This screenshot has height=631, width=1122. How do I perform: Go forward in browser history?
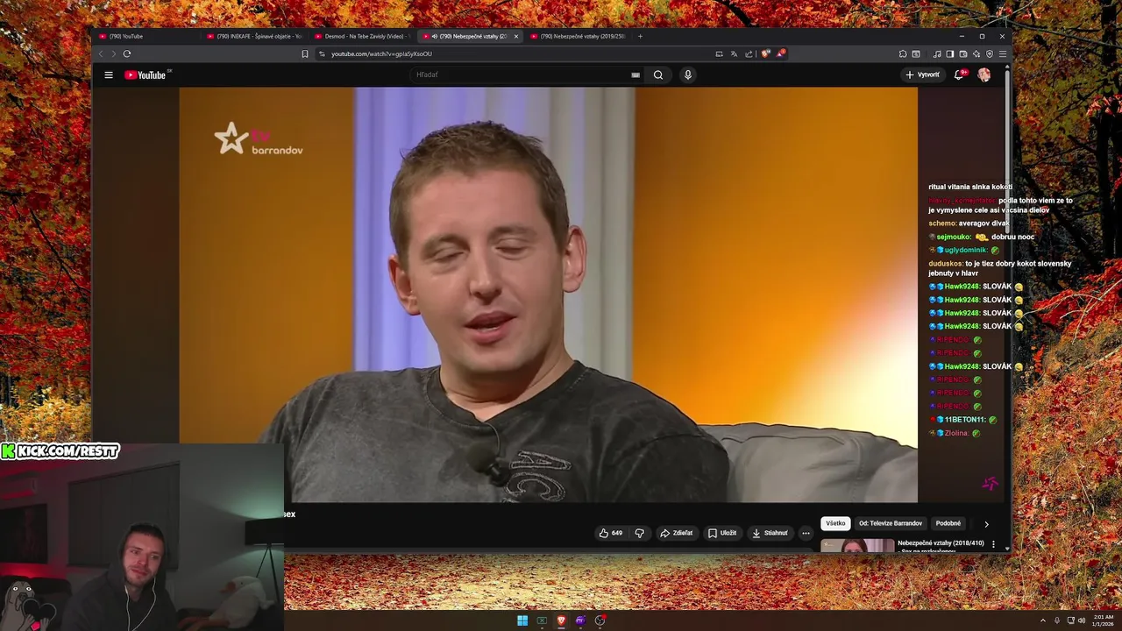(x=113, y=53)
